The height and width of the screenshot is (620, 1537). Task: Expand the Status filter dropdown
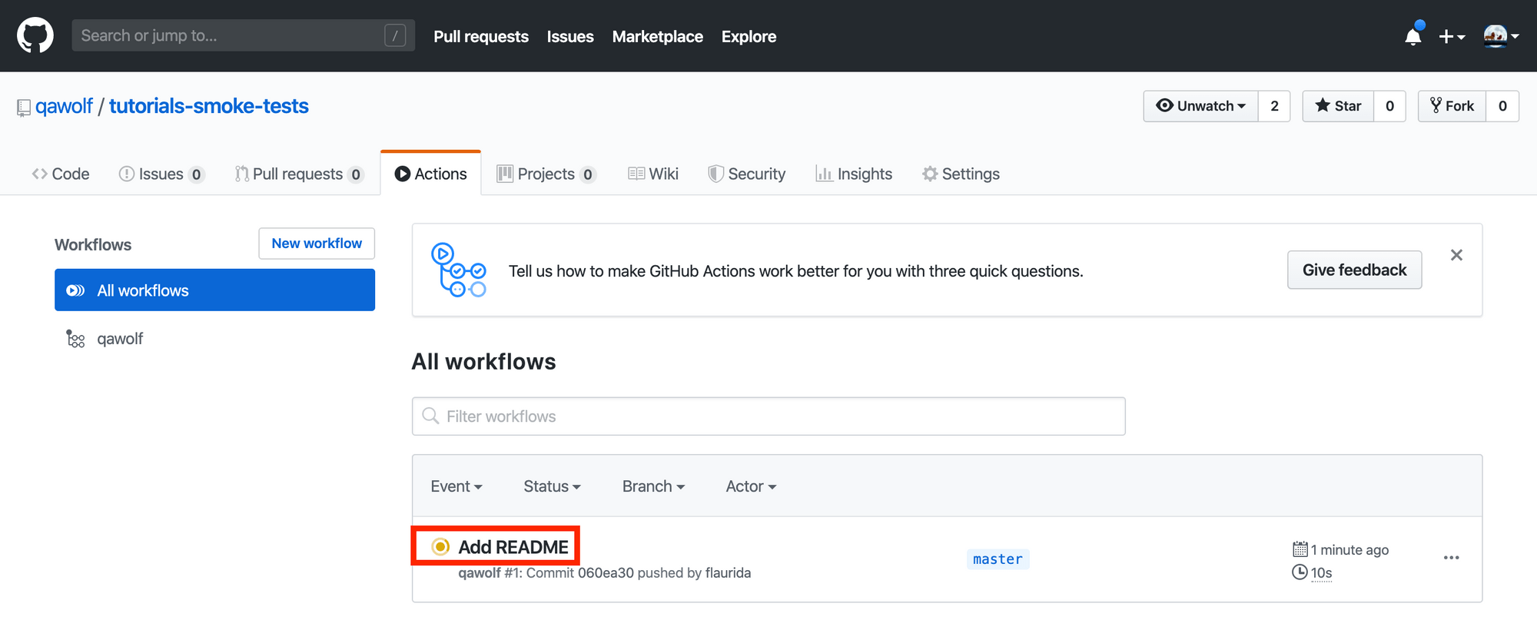552,486
